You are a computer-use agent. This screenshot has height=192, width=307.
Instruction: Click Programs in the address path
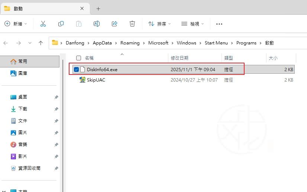tap(246, 43)
